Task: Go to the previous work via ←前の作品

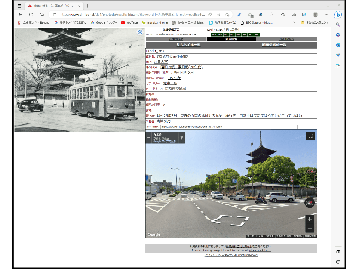Action: pyautogui.click(x=176, y=39)
